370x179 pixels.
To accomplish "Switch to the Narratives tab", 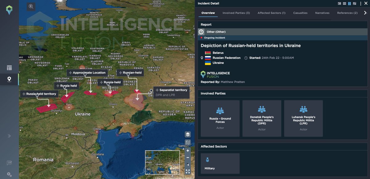I will click(x=322, y=13).
